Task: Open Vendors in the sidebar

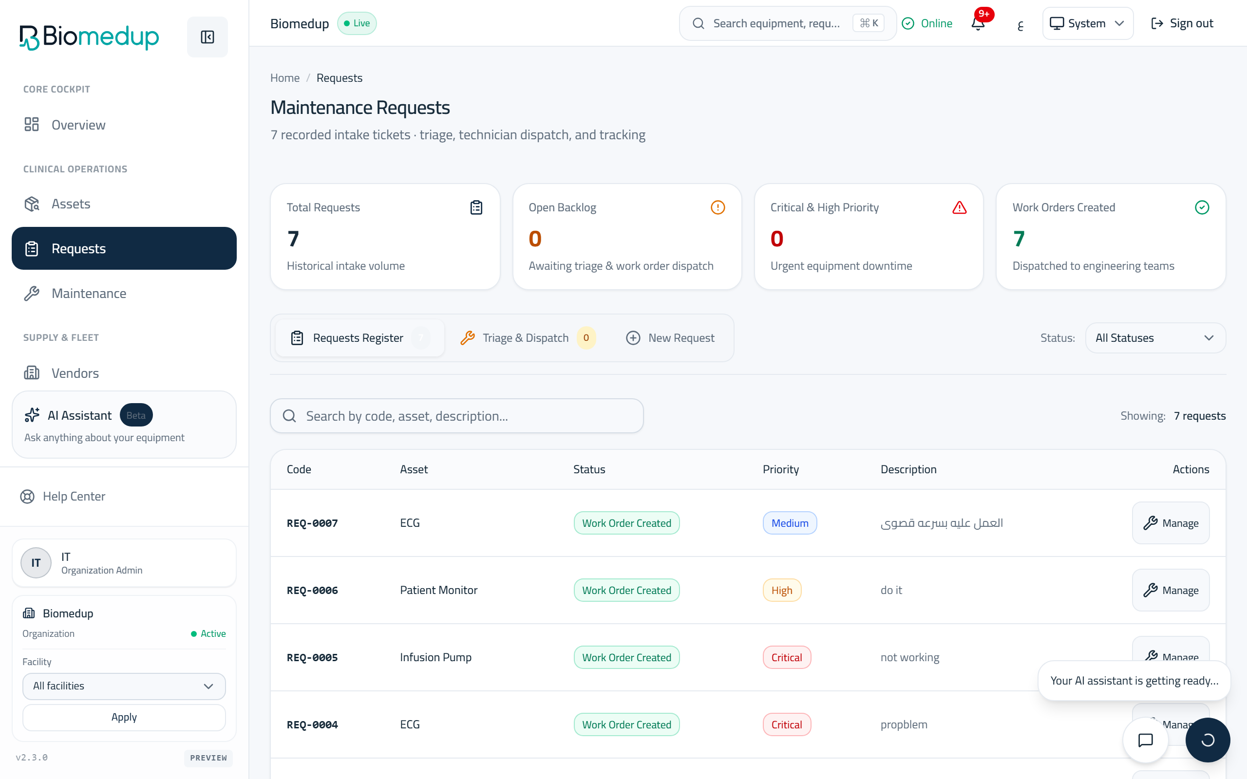Action: click(124, 372)
